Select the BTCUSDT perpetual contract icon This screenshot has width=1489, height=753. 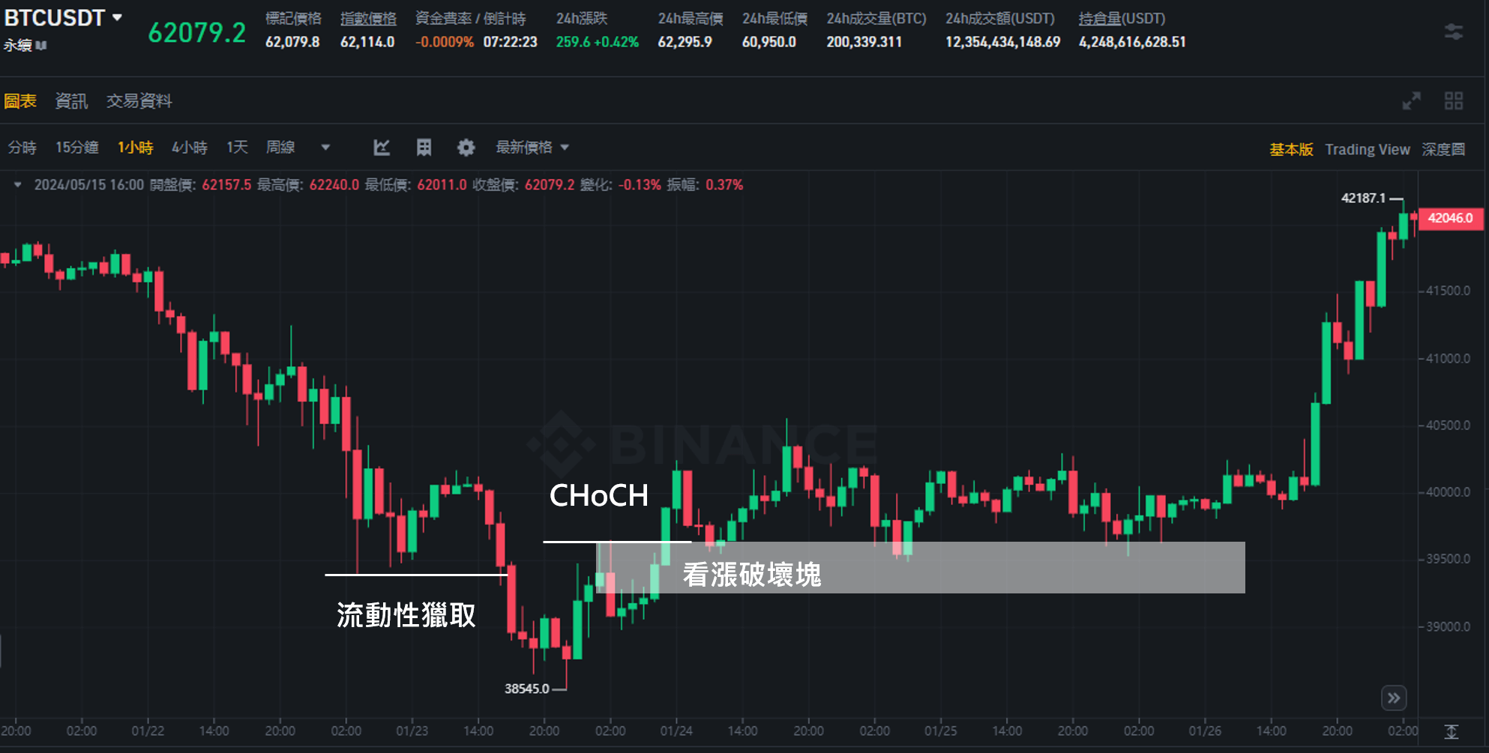point(41,45)
